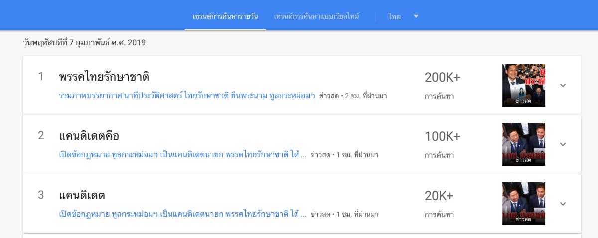Open the thumbnail in the rank 3 row
This screenshot has width=598, height=238.
coord(523,204)
